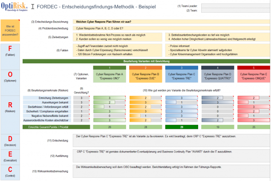Select the C (Control) step tile

10,170
